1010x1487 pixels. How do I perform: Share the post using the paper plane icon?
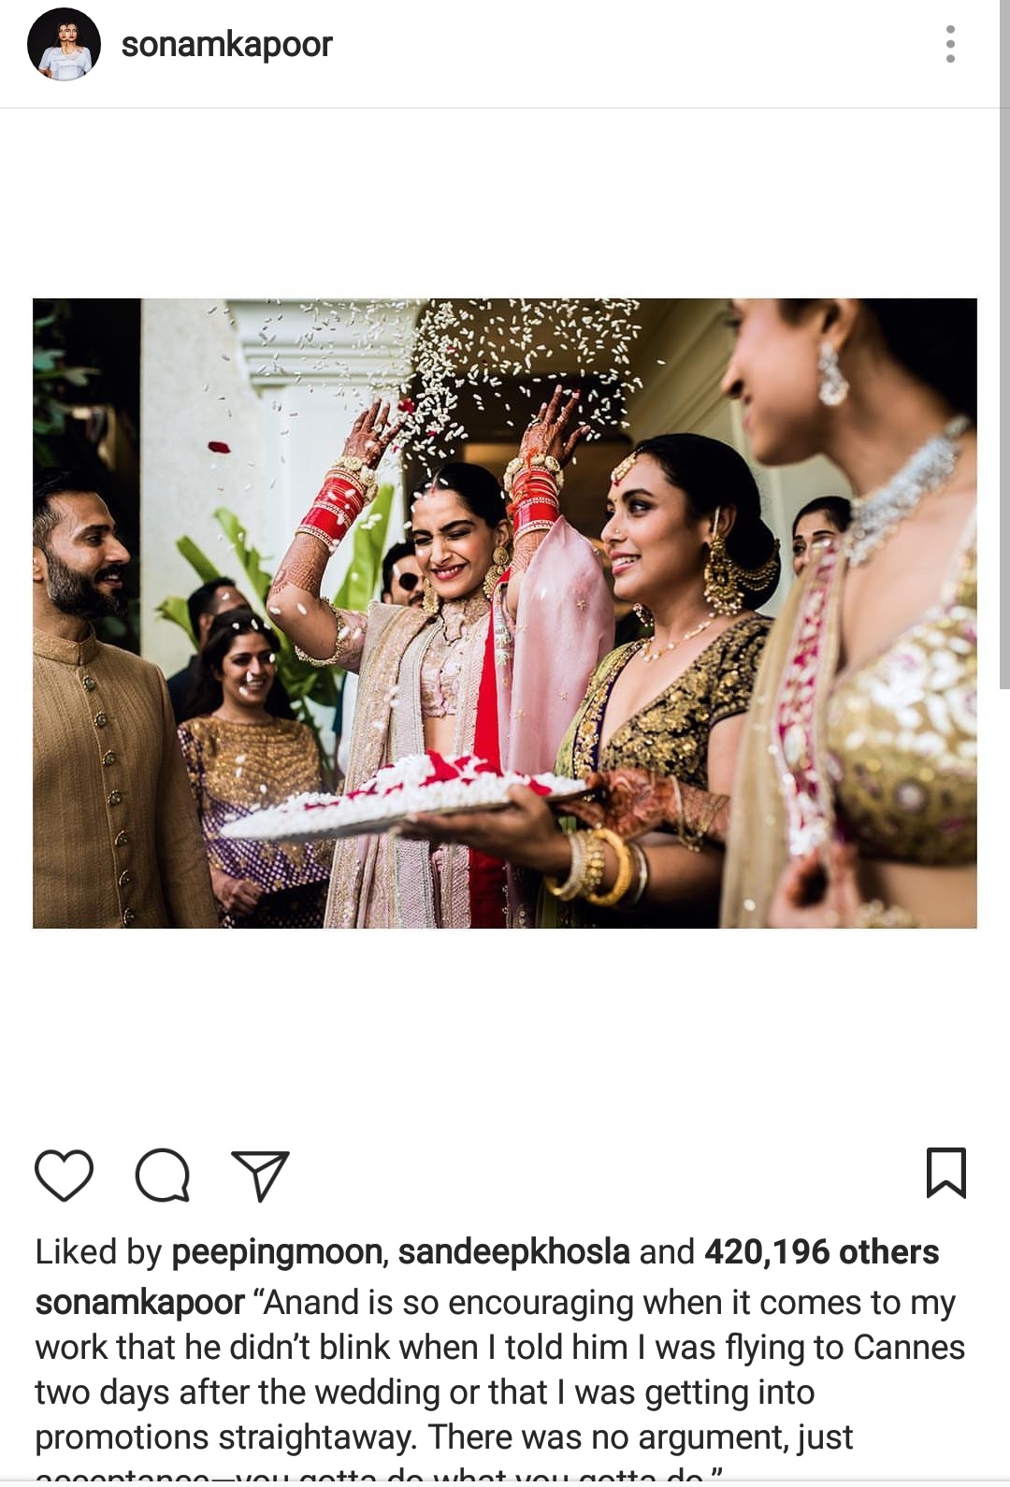pos(260,1176)
